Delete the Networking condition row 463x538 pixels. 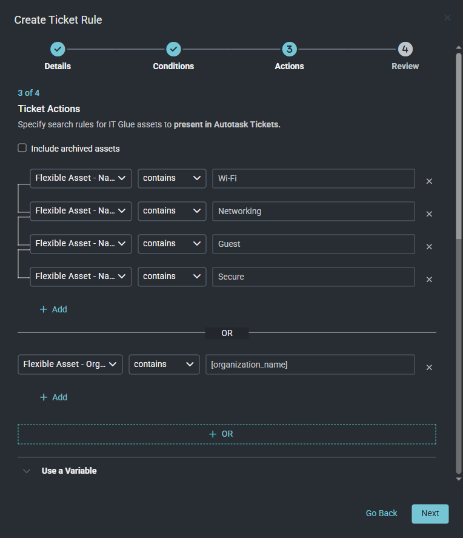tap(429, 214)
